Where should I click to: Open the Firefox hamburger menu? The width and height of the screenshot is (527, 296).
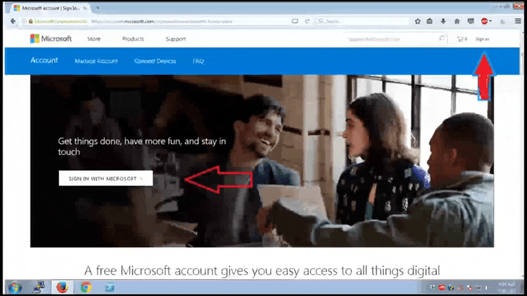point(518,22)
